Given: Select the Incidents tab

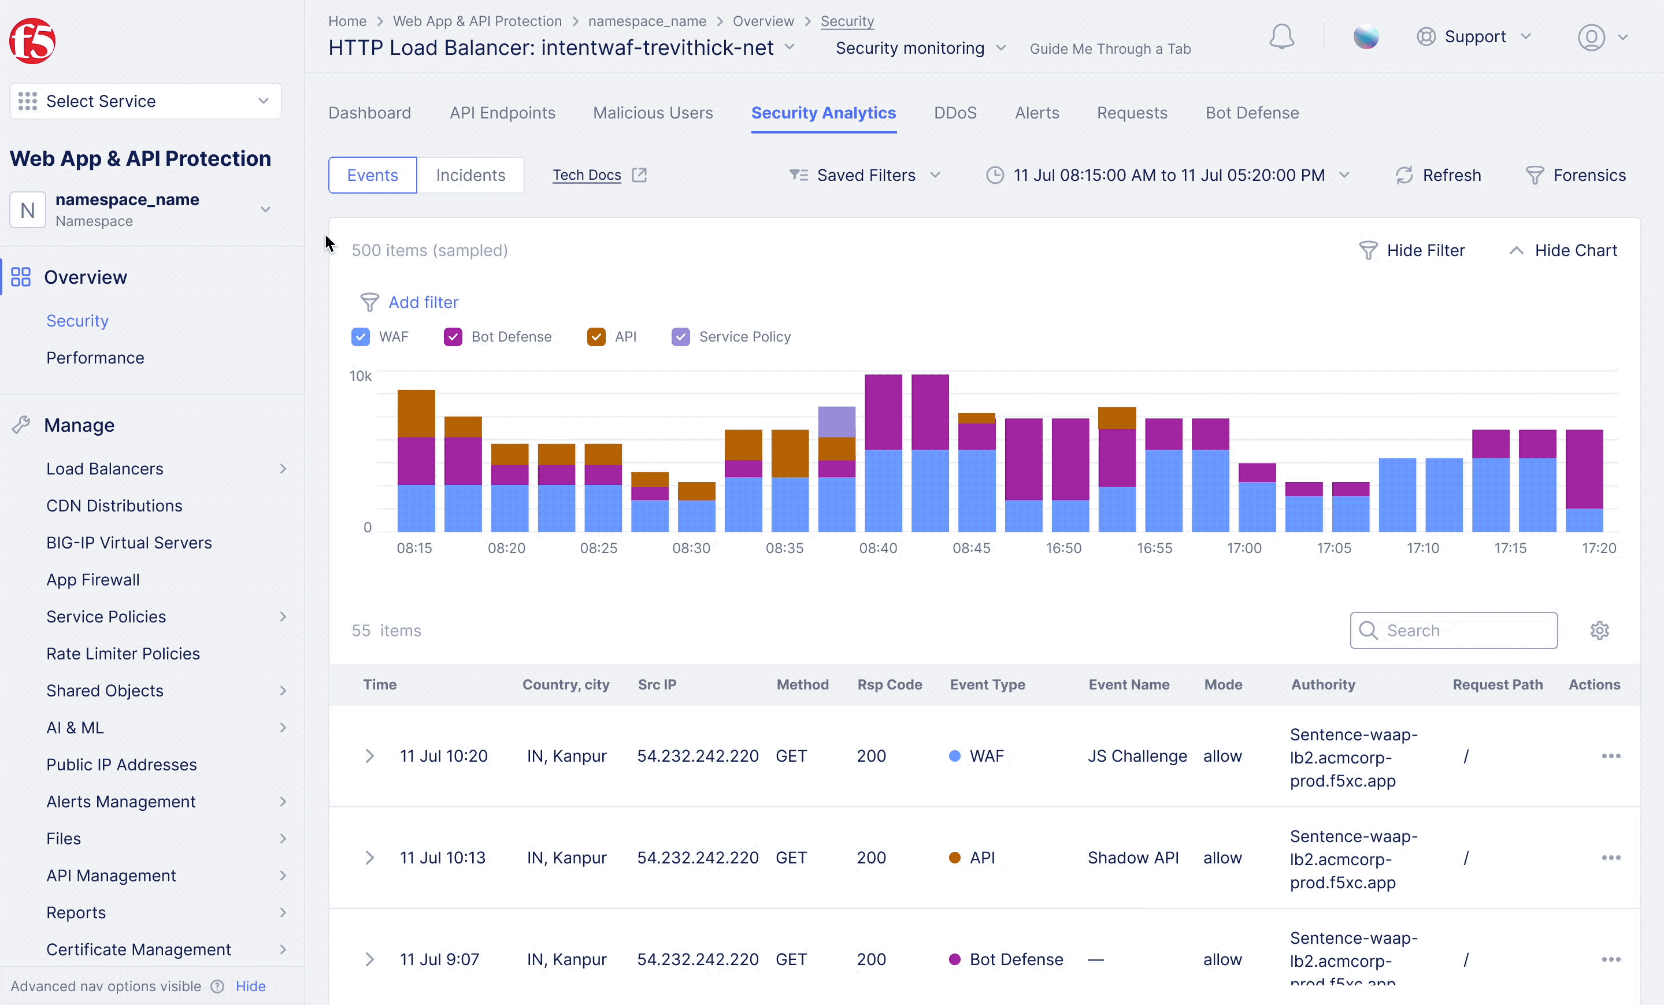Looking at the screenshot, I should [x=470, y=176].
